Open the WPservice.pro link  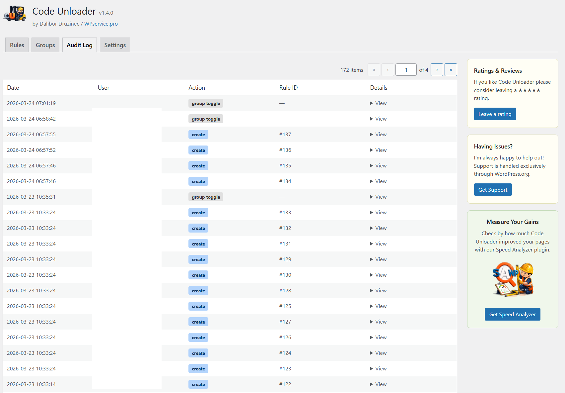[x=101, y=24]
